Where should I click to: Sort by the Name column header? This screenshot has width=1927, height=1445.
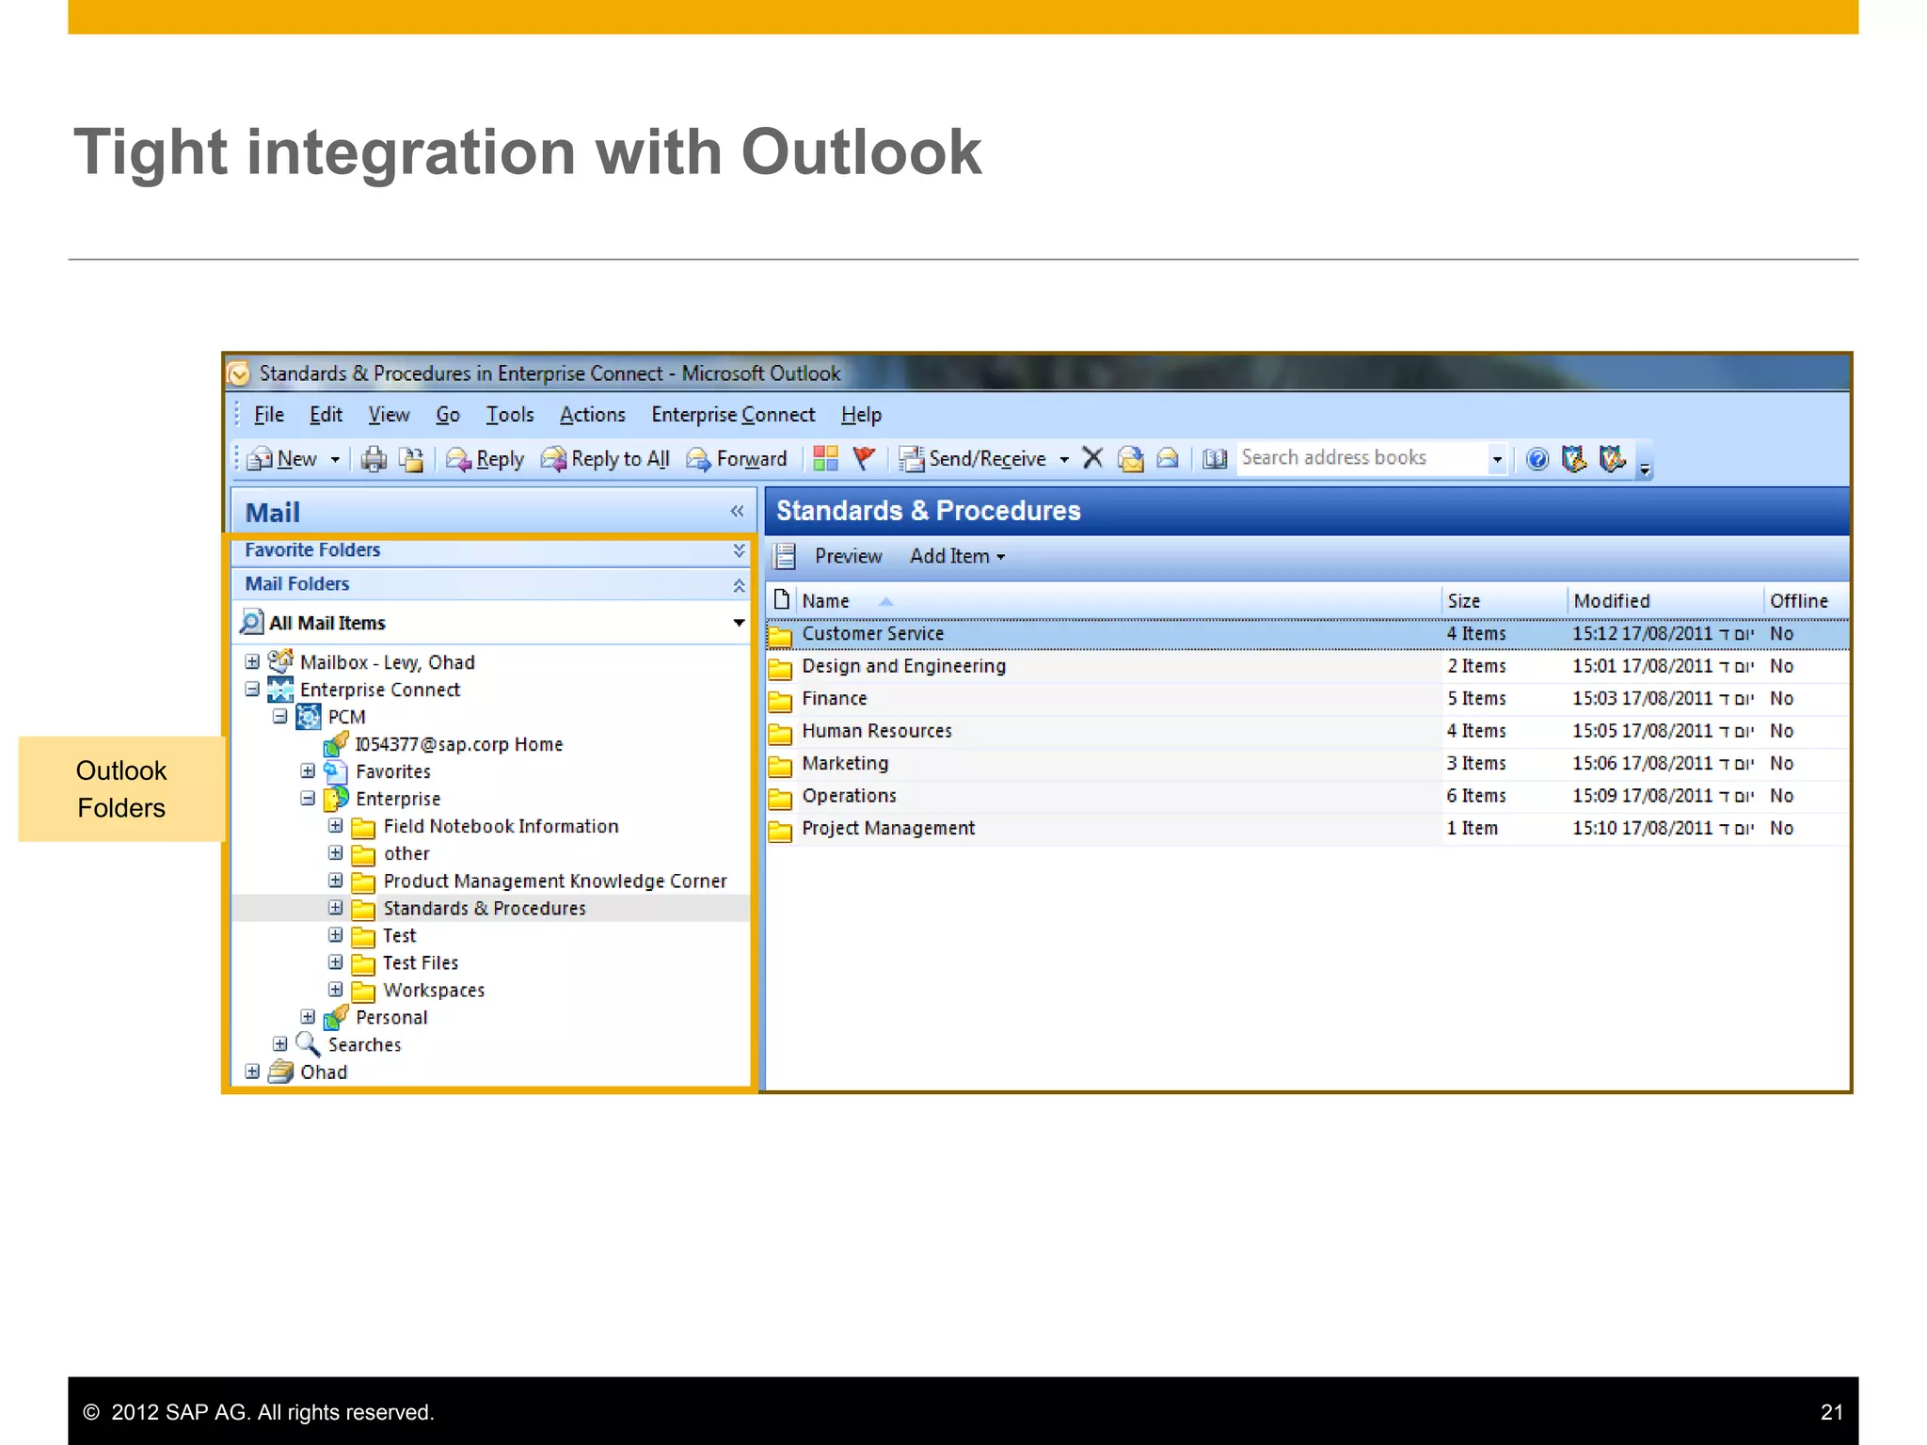coord(1119,600)
